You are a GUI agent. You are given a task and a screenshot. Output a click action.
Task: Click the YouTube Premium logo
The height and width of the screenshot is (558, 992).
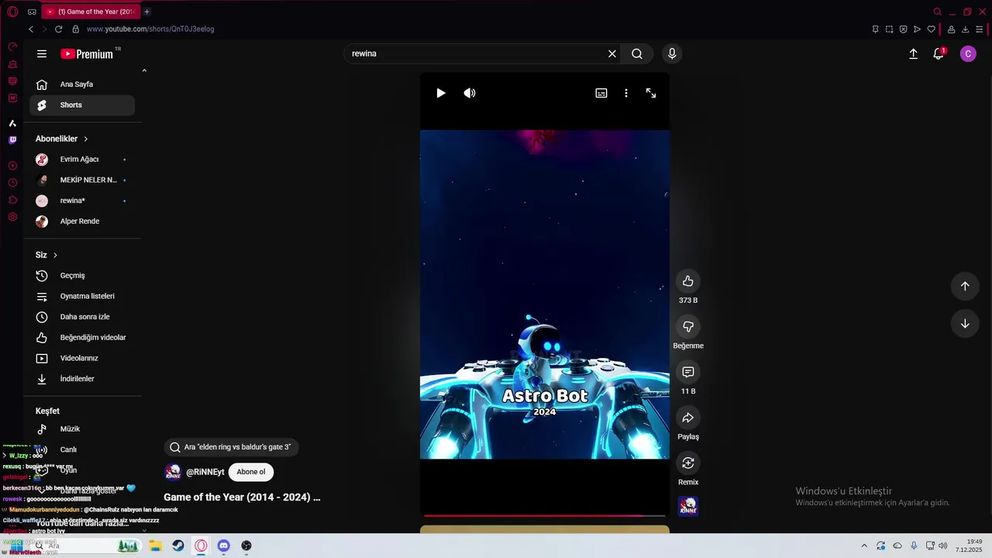[87, 53]
